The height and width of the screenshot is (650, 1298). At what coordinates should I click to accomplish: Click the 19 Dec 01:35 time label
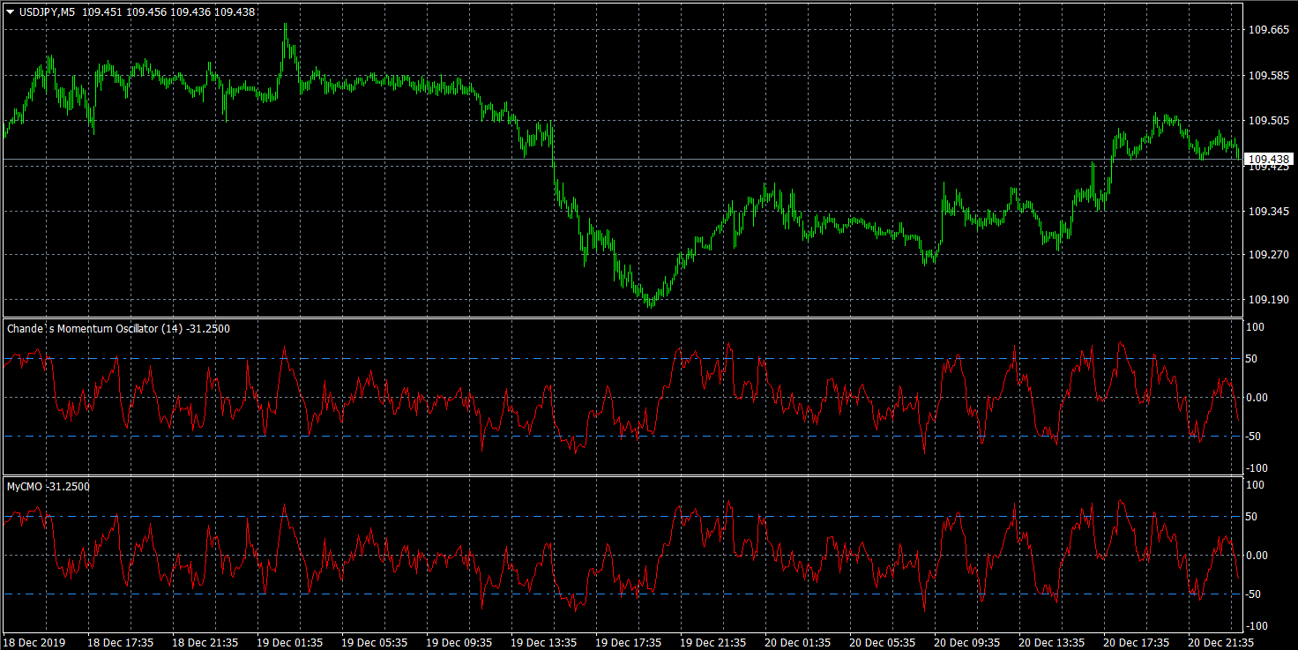[290, 642]
